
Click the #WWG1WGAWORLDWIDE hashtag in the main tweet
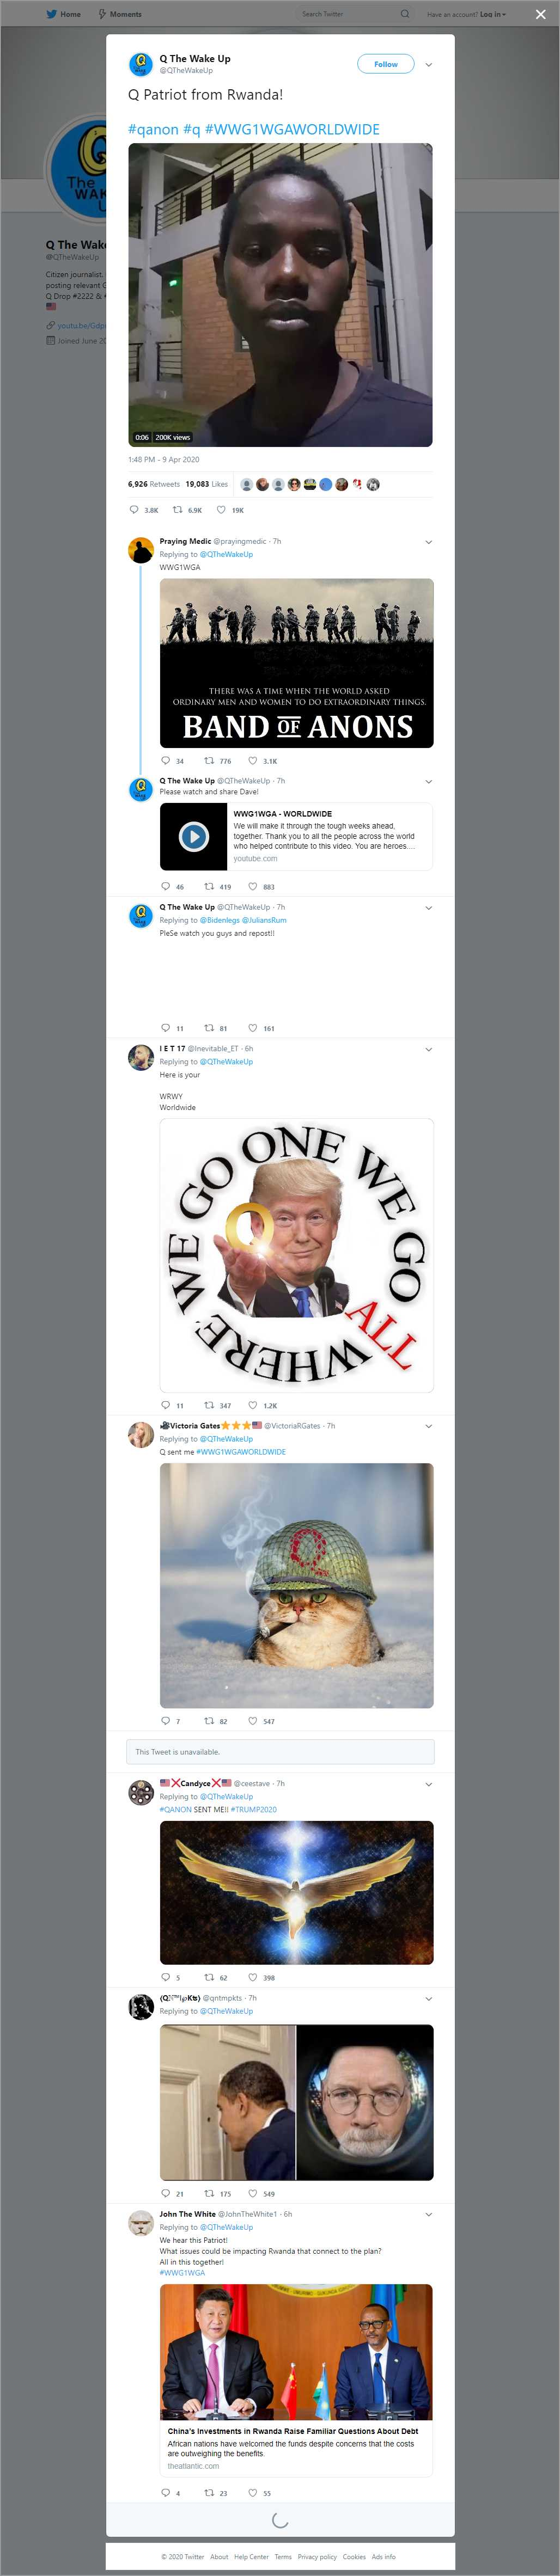pyautogui.click(x=292, y=129)
